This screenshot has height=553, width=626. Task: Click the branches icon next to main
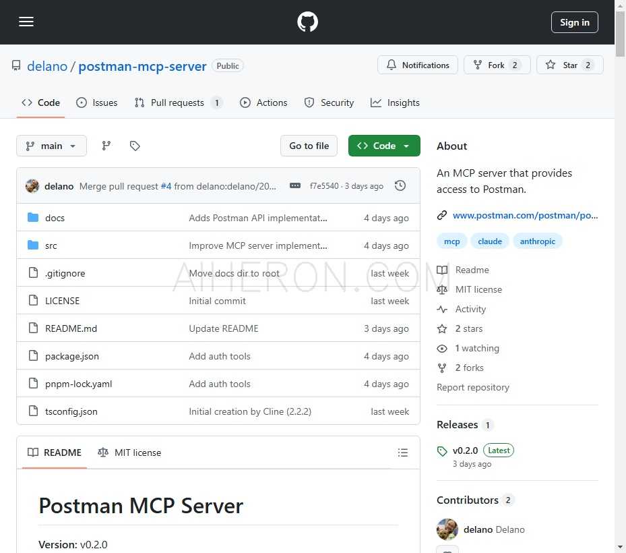(106, 146)
